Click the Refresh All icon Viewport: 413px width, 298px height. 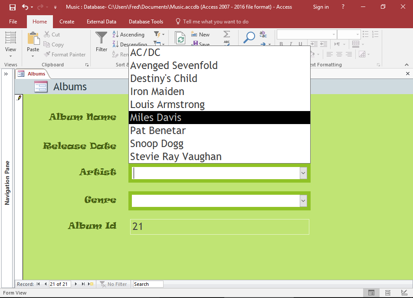(180, 39)
